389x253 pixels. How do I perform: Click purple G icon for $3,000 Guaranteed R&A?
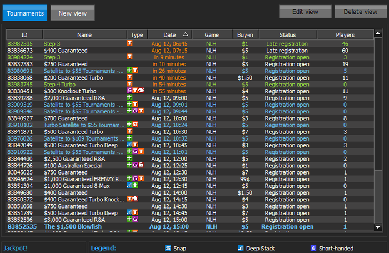point(135,219)
